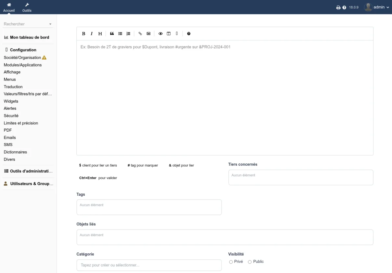
Task: Toggle italic formatting in editor toolbar
Action: point(92,34)
